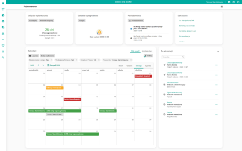Open the first Urlop wypoczynkowy request link

174,63
